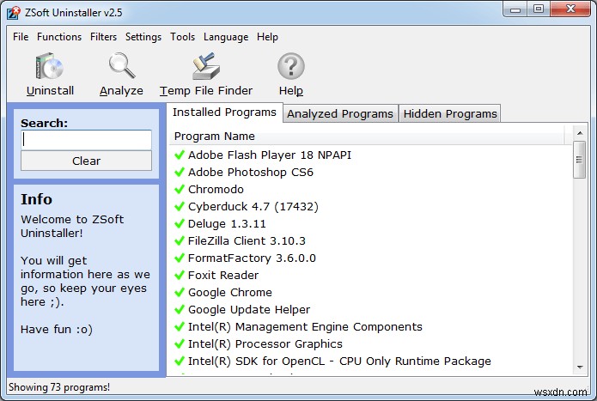Open the Settings menu

(143, 37)
